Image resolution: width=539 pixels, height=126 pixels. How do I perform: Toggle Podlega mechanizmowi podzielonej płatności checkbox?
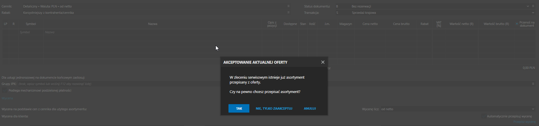pyautogui.click(x=5, y=90)
